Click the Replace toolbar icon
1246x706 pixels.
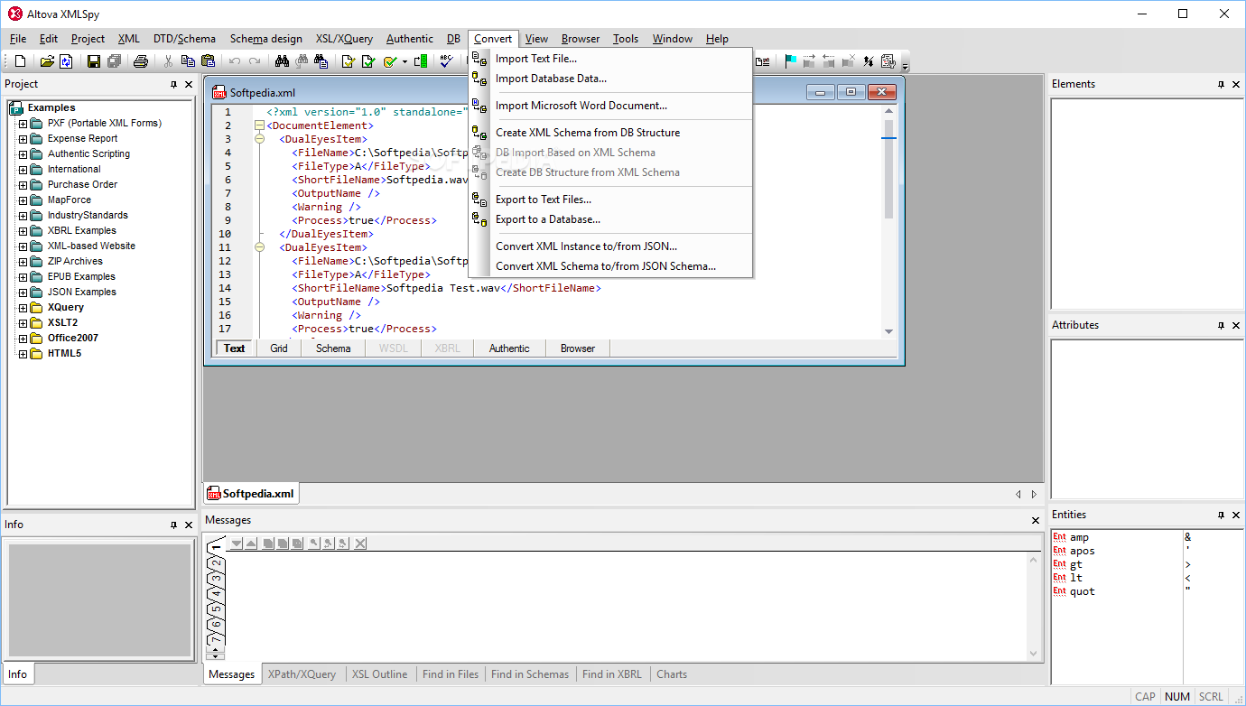point(321,61)
